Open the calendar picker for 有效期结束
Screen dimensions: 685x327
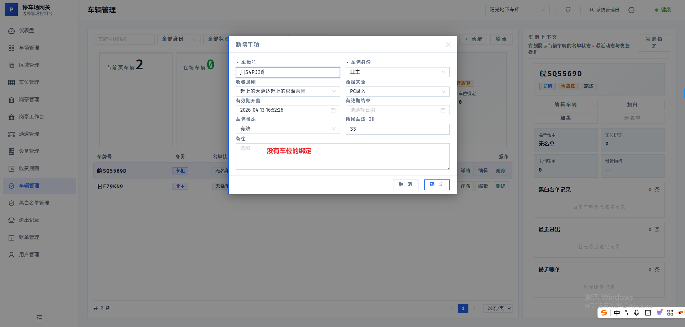(443, 110)
